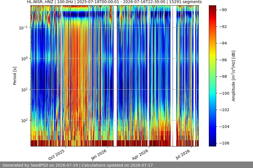Image resolution: width=253 pixels, height=168 pixels.
Task: Click the plot title starting 'HL.NISR..HNZ'
Action: (x=114, y=2)
